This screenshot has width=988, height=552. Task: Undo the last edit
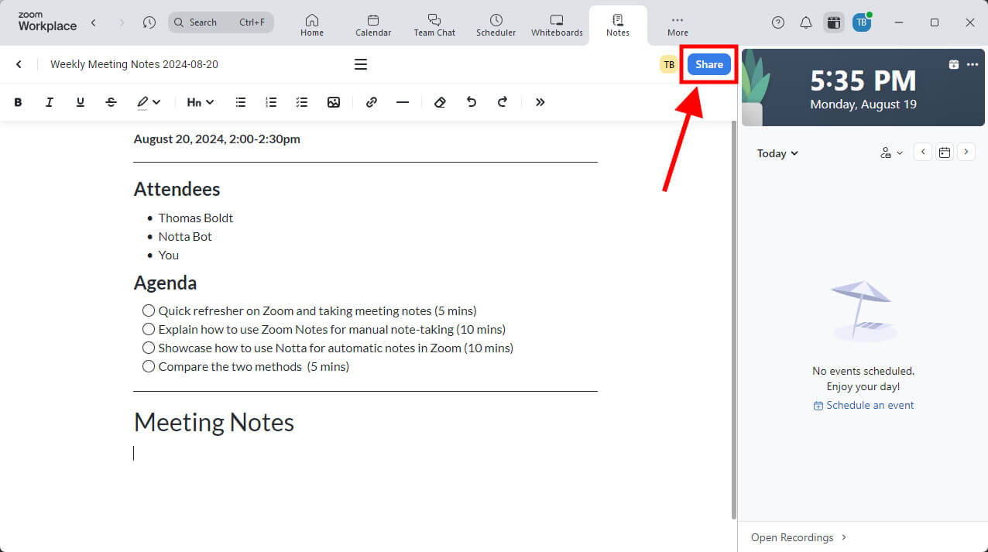(472, 102)
